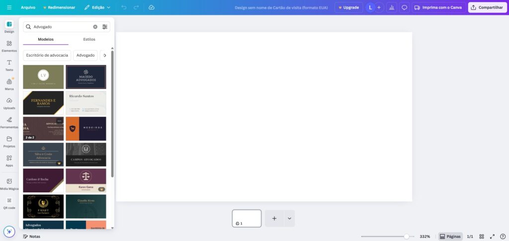Open the Elementos sidebar panel
The height and width of the screenshot is (241, 509).
click(9, 46)
